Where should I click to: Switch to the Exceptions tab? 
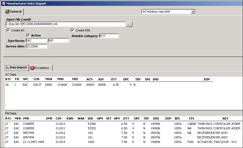coord(41,68)
